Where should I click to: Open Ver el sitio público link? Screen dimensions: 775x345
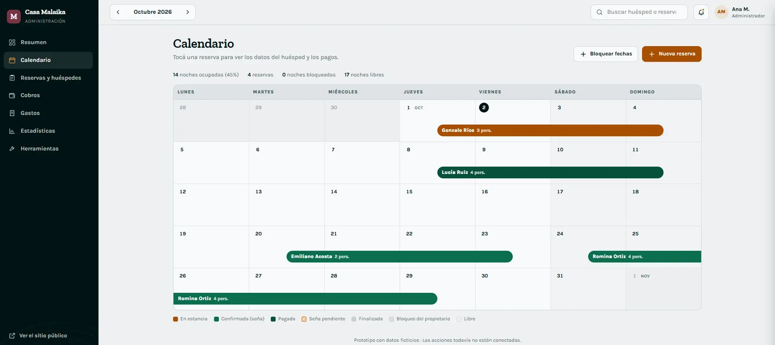38,336
